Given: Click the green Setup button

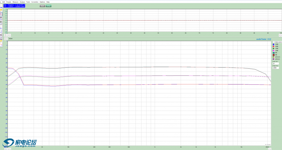Looking at the screenshot, I should click(x=49, y=6).
